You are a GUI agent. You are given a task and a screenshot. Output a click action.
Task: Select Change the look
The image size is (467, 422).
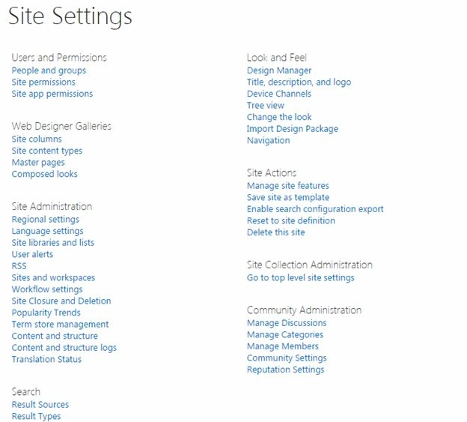(x=279, y=117)
